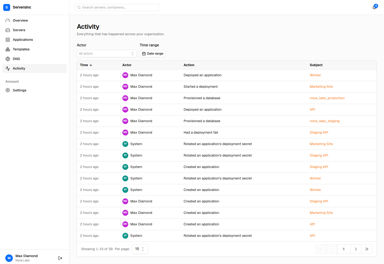Open the notifications bell
The width and height of the screenshot is (384, 264).
(374, 7)
